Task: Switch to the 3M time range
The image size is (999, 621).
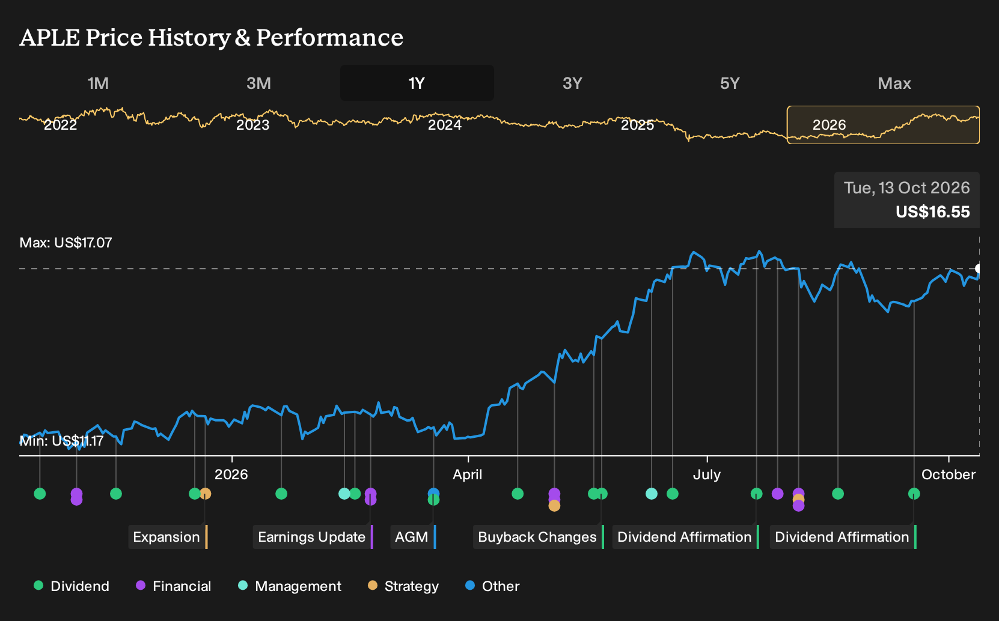Action: point(258,83)
